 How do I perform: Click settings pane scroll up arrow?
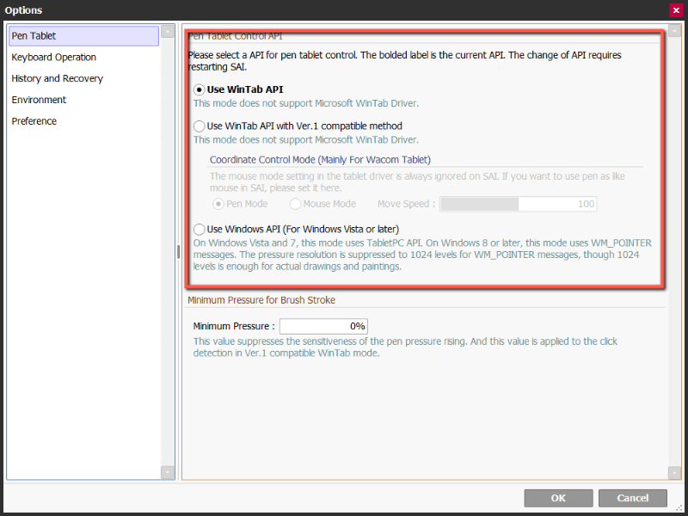pyautogui.click(x=674, y=31)
